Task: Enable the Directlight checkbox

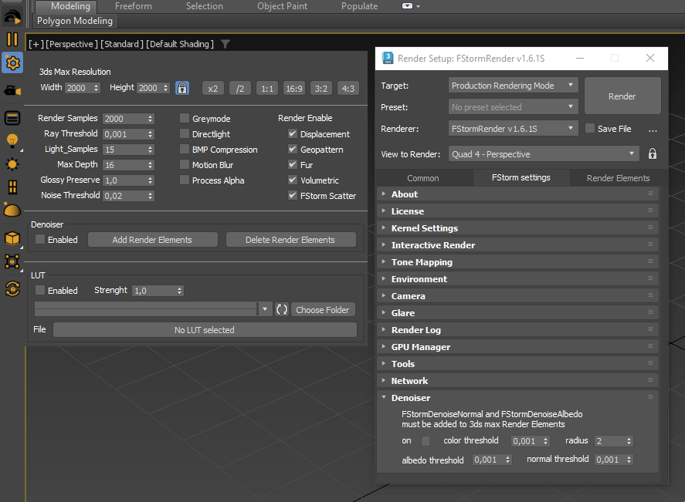Action: tap(185, 133)
